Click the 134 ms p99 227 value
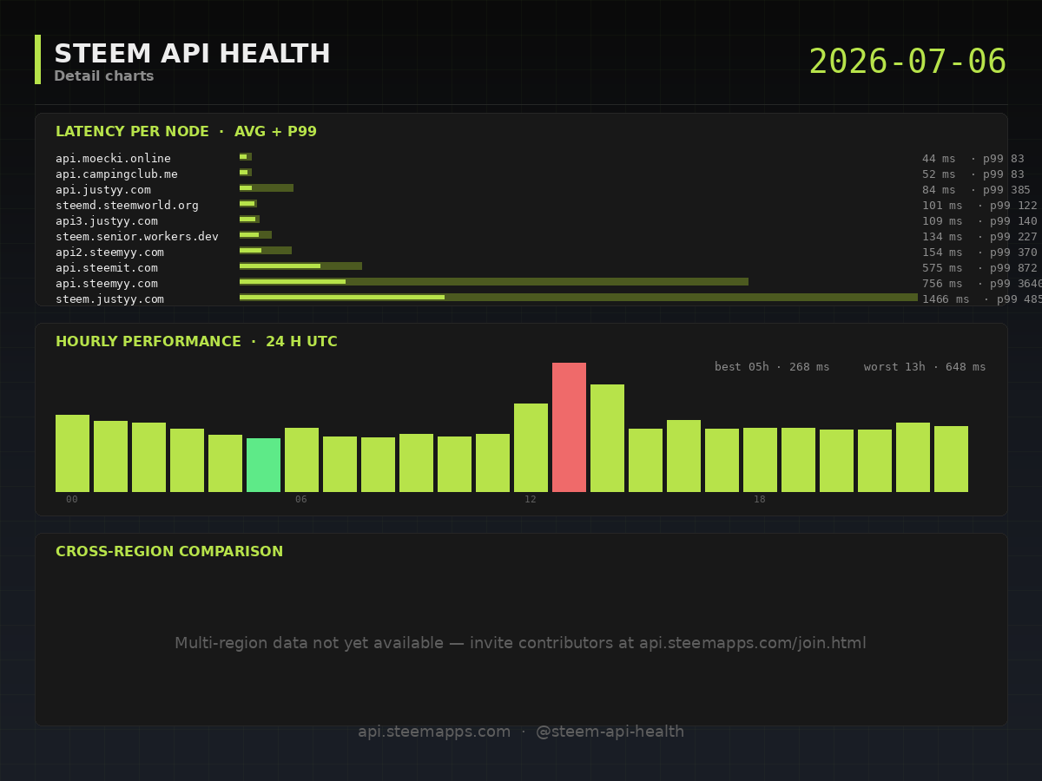The height and width of the screenshot is (781, 1042). pos(980,237)
